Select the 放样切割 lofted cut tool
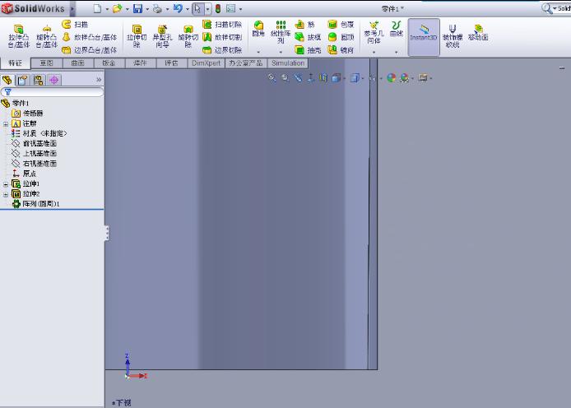This screenshot has height=408, width=571. pyautogui.click(x=222, y=37)
